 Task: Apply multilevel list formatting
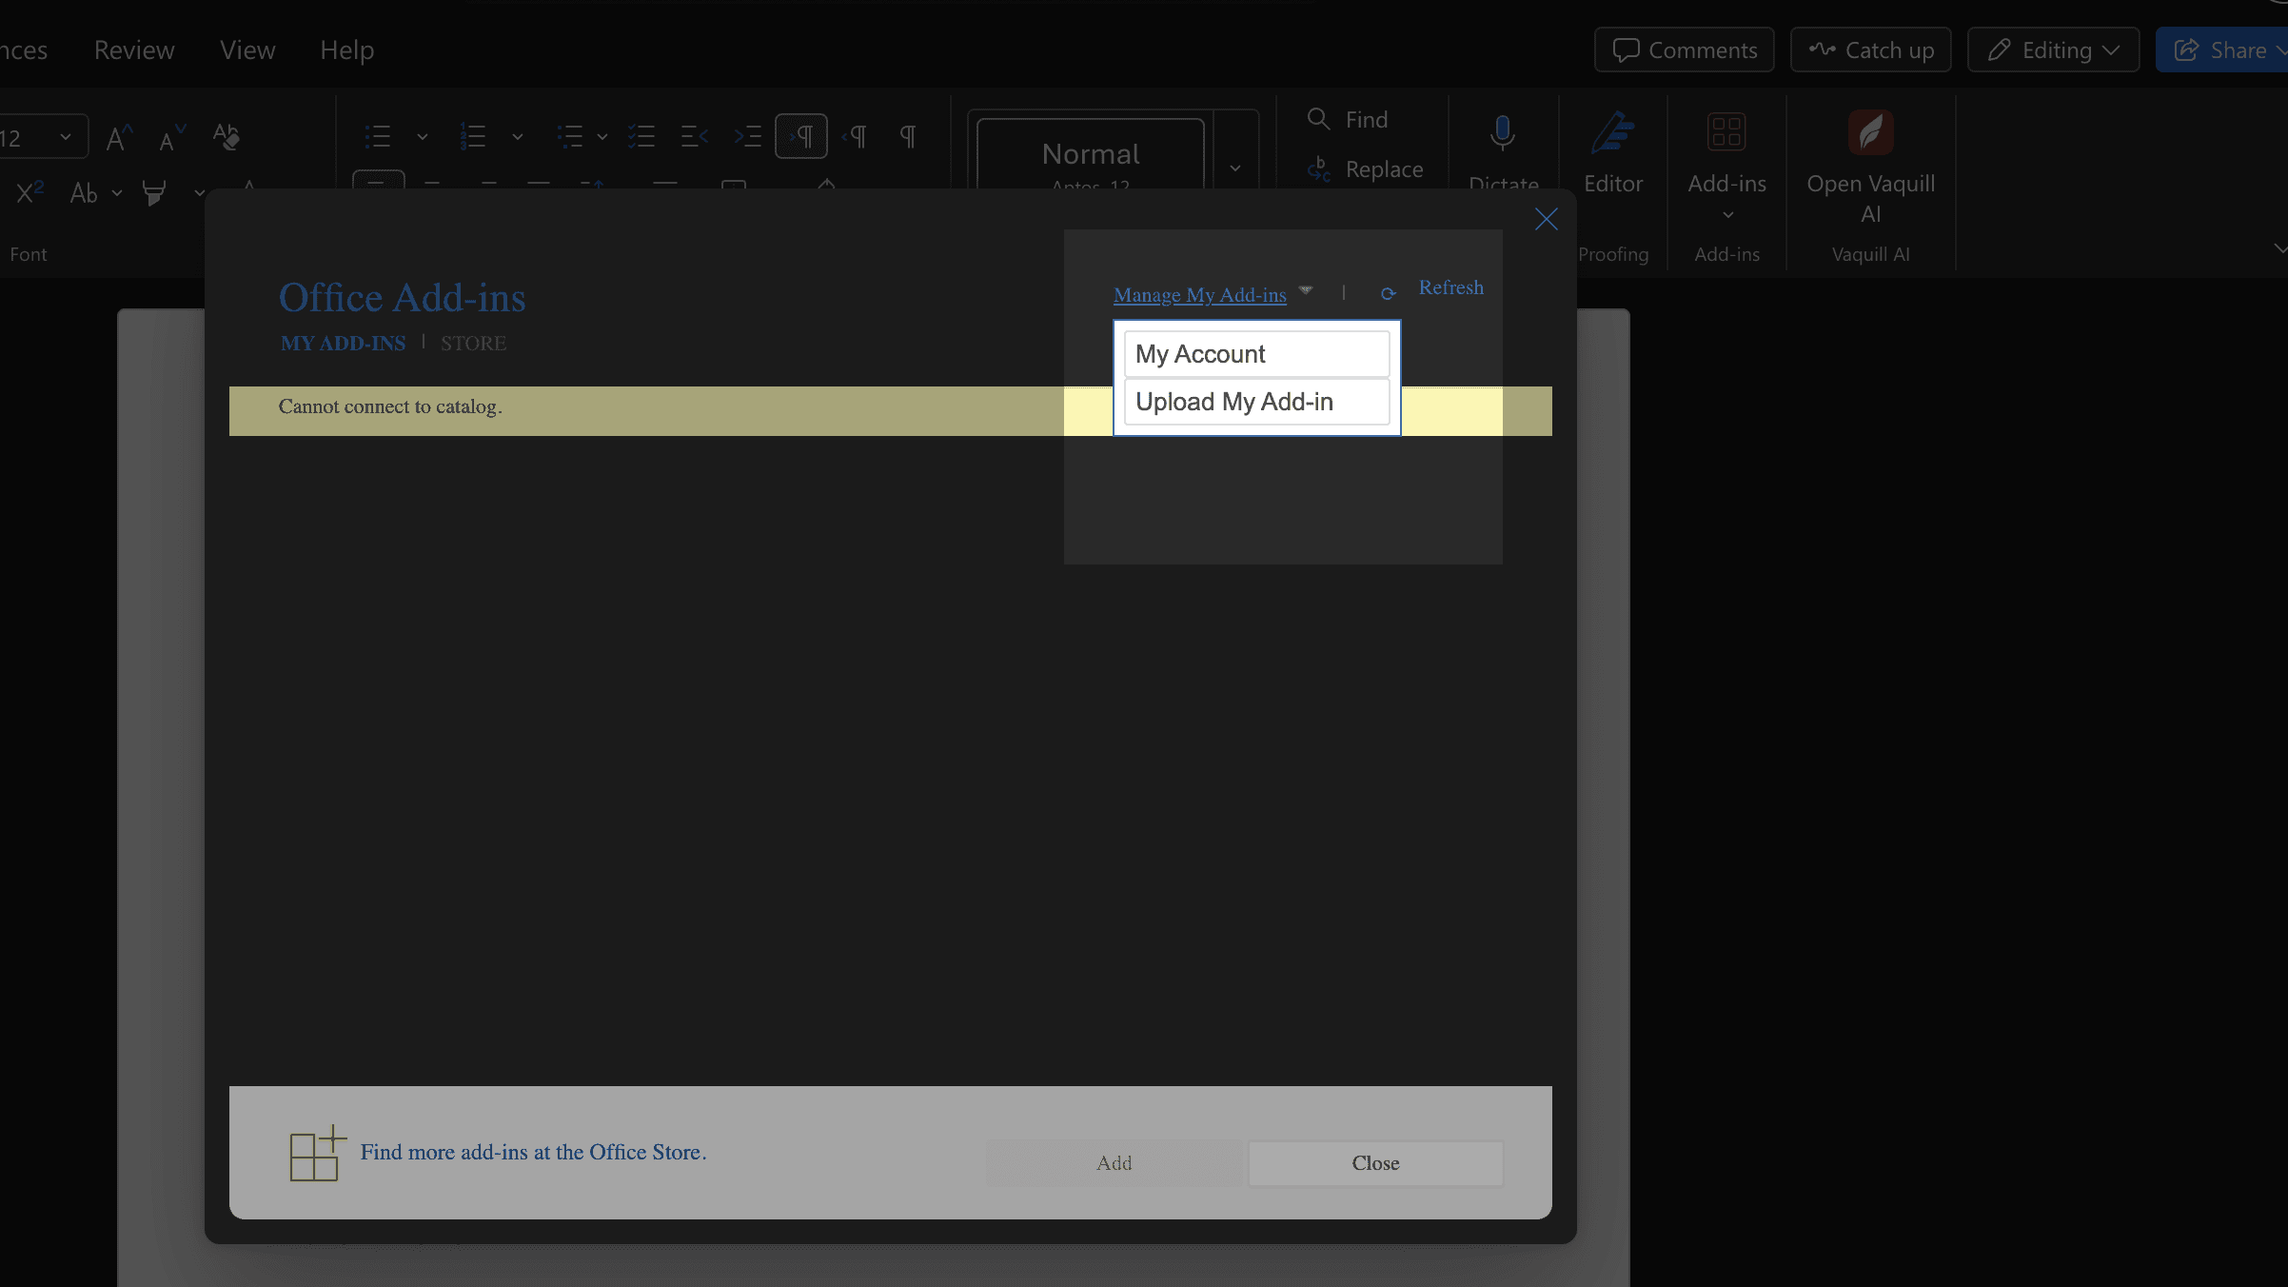(x=569, y=137)
